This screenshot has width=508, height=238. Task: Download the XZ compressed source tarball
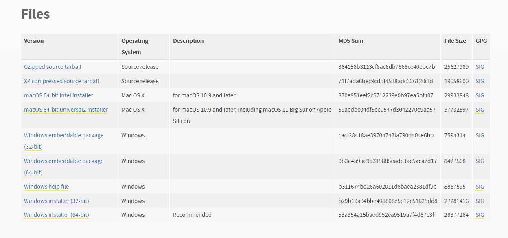coord(61,81)
